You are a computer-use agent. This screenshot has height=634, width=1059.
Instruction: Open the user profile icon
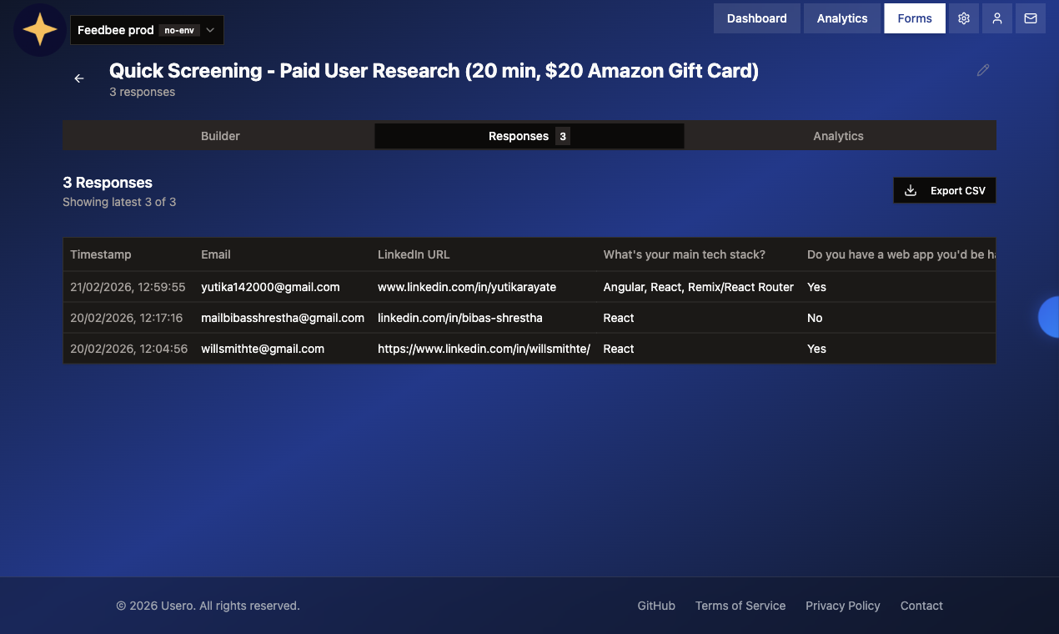click(997, 18)
